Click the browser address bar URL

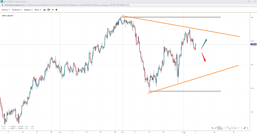66,5
